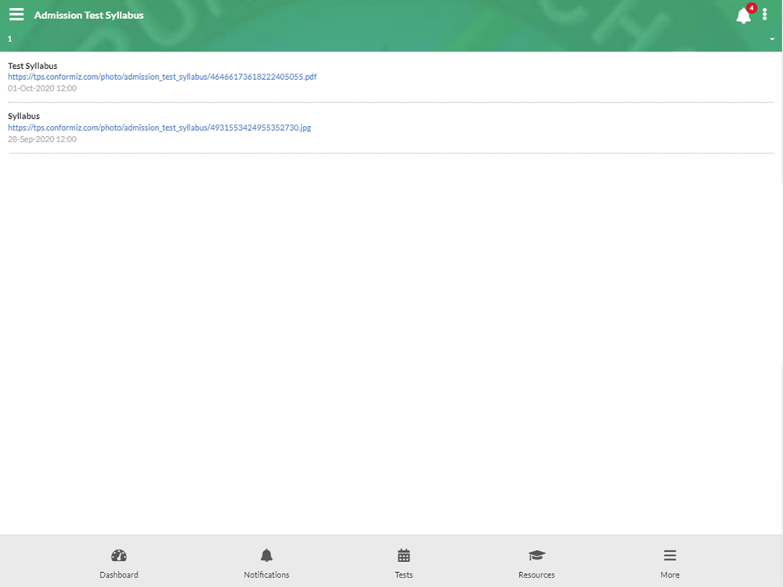Select the "Syllabus" entry title

click(23, 117)
